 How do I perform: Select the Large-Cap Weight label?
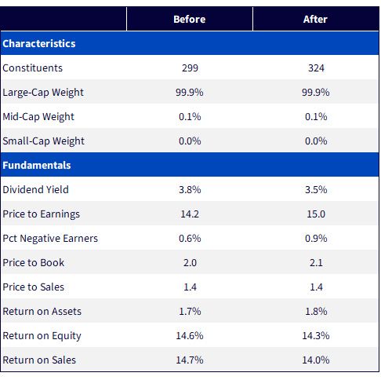43,93
